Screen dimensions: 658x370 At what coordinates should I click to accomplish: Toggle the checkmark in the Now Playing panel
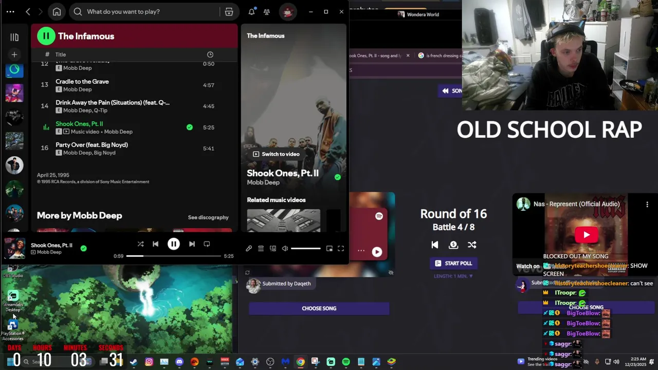(338, 177)
